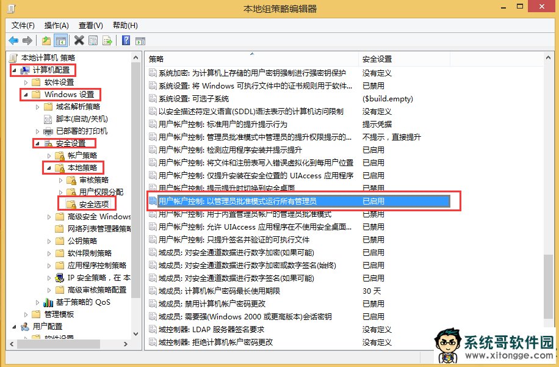Select the 用户权限分配 tree item
The width and height of the screenshot is (559, 367).
click(101, 192)
